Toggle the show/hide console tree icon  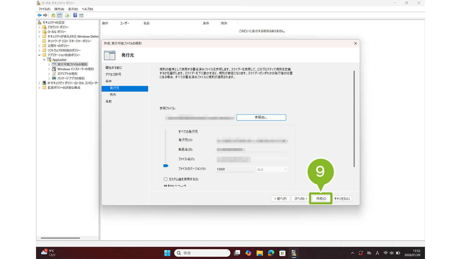click(x=60, y=15)
